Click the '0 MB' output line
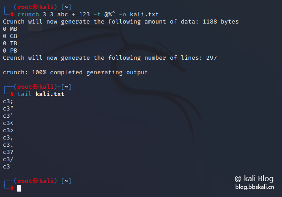Screen dimensions: 282x197 (x=10, y=29)
